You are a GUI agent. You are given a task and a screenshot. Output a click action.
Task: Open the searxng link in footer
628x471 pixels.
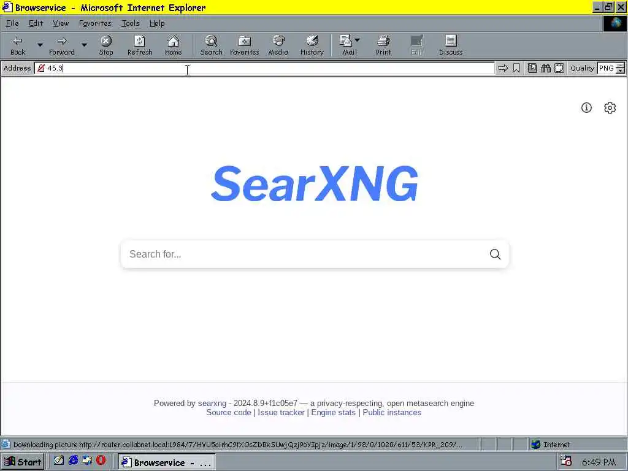(212, 404)
